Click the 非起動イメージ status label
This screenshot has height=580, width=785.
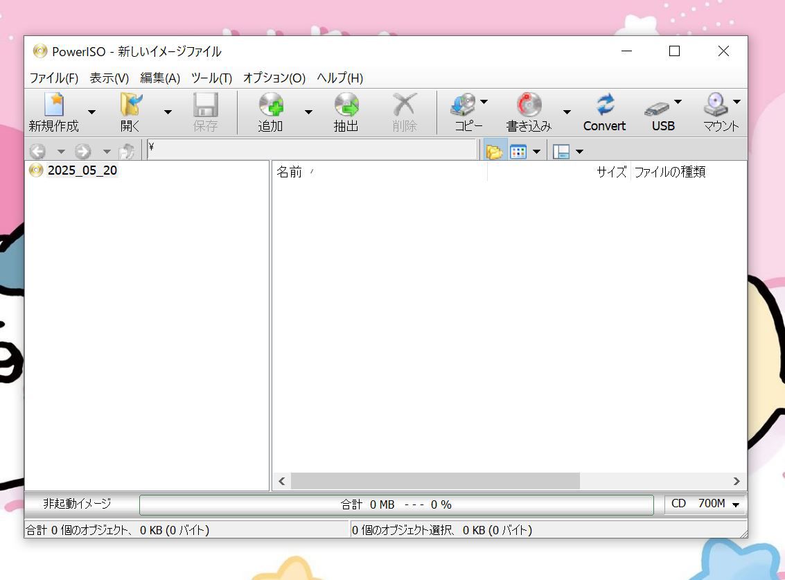(77, 503)
